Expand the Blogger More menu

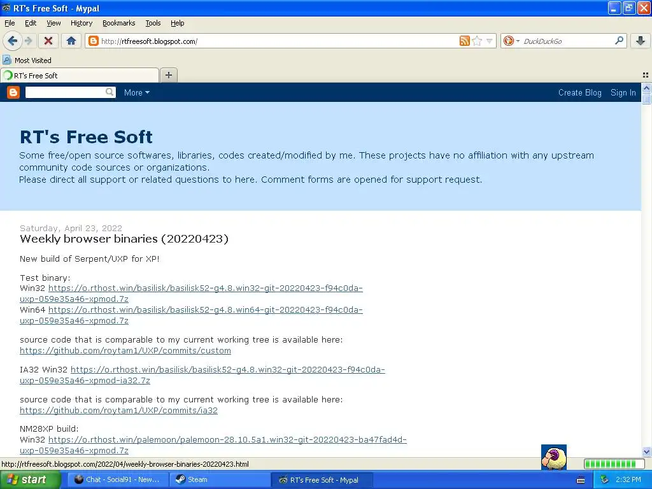(136, 93)
